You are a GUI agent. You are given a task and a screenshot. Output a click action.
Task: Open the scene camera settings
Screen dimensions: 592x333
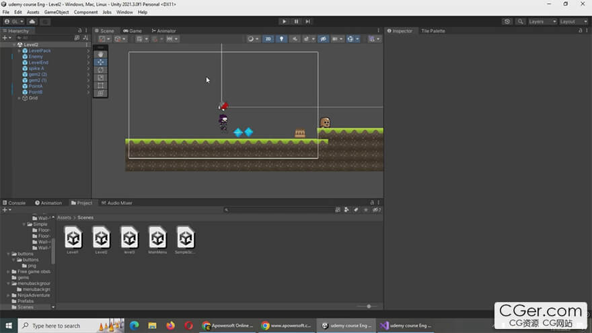click(x=337, y=39)
